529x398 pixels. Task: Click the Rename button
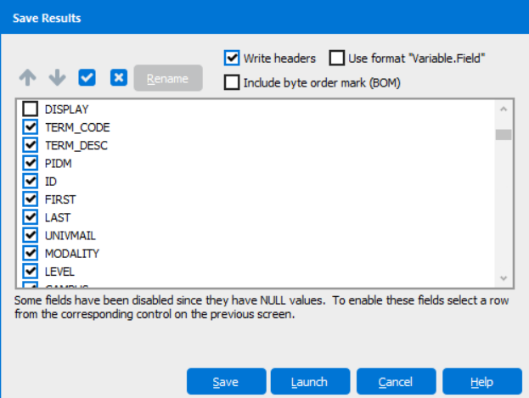168,78
